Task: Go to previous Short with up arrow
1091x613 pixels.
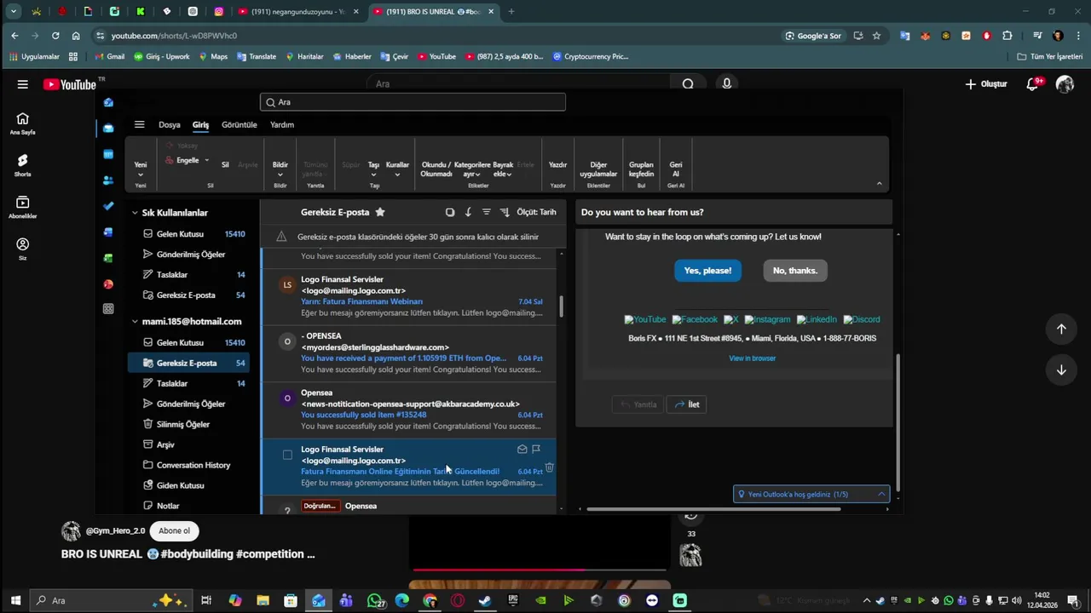Action: [x=1061, y=329]
